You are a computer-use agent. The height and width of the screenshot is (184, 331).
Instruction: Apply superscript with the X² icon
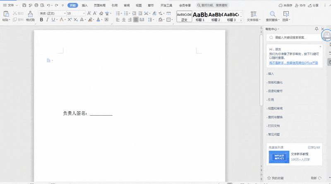(70, 19)
